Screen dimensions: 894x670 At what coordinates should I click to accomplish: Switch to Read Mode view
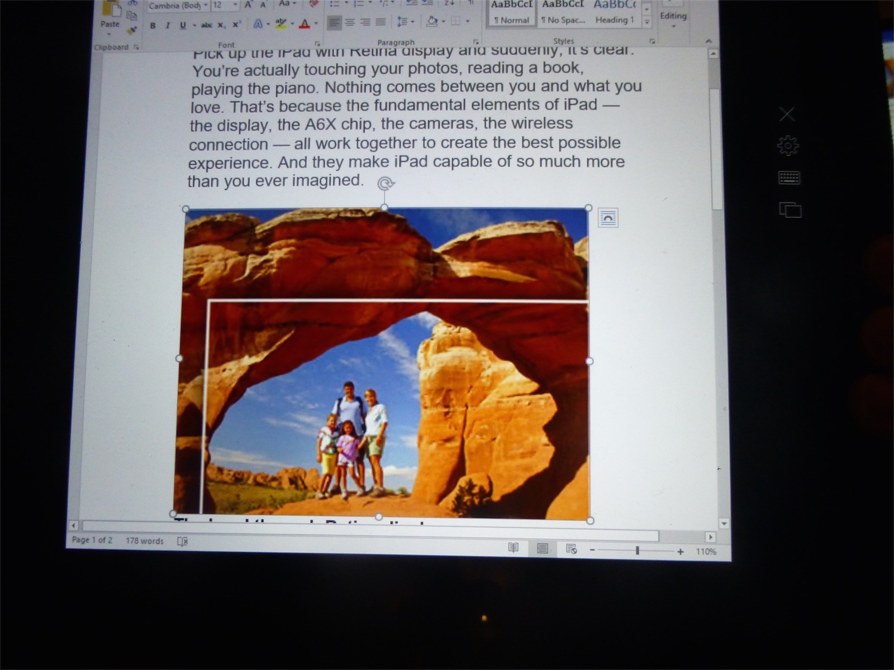coord(513,548)
